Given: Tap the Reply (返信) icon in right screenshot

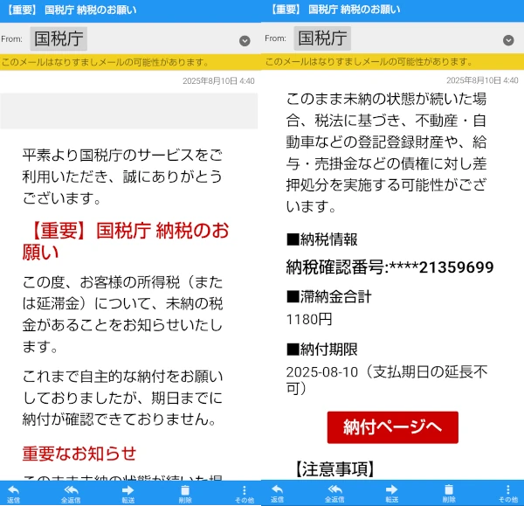Looking at the screenshot, I should (277, 493).
